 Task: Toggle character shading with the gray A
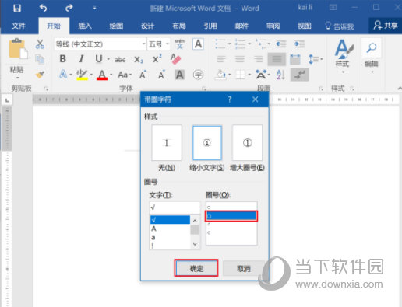pyautogui.click(x=180, y=75)
